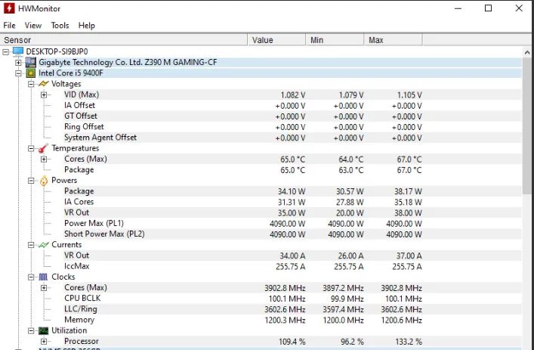Collapse the Clocks group
Screen dimensions: 534x350
31,277
